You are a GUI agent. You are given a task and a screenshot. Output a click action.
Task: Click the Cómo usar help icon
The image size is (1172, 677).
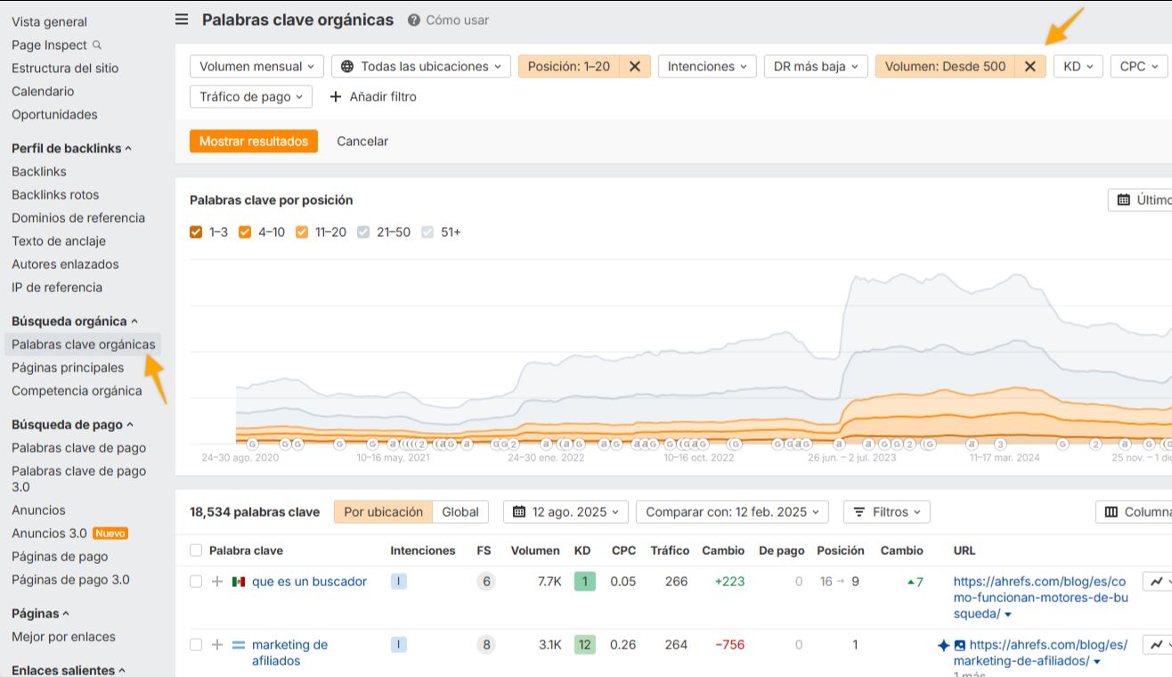[x=414, y=20]
